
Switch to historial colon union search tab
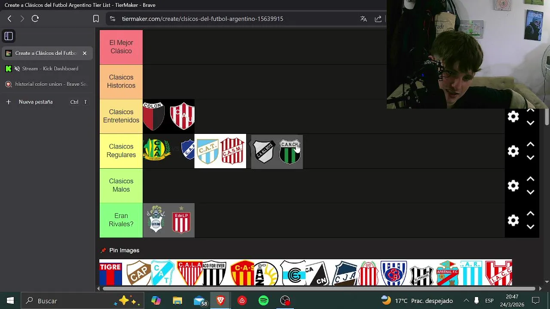[x=46, y=84]
